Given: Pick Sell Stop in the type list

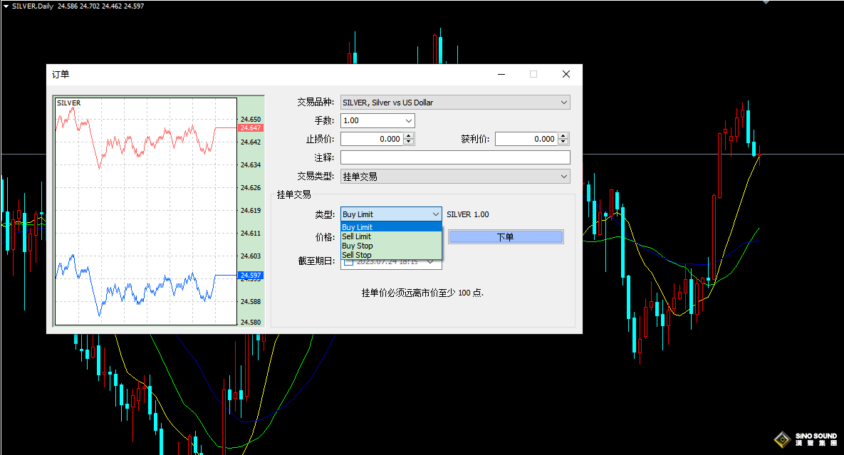Looking at the screenshot, I should [x=356, y=255].
